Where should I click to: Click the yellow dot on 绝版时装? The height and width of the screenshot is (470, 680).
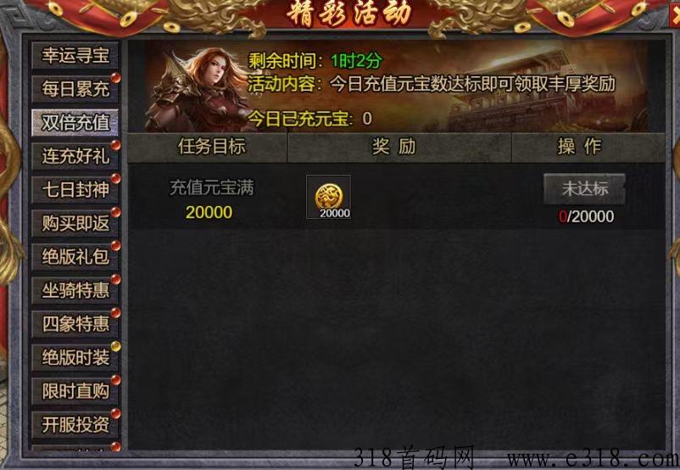[116, 346]
